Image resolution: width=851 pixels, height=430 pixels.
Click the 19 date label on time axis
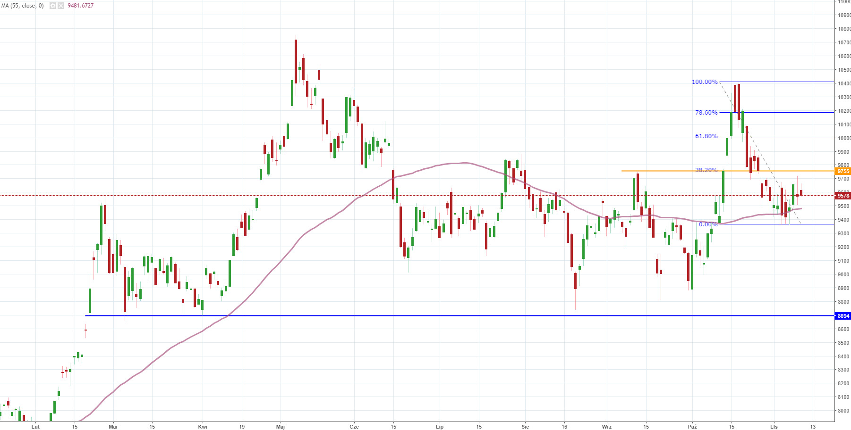[x=242, y=427]
